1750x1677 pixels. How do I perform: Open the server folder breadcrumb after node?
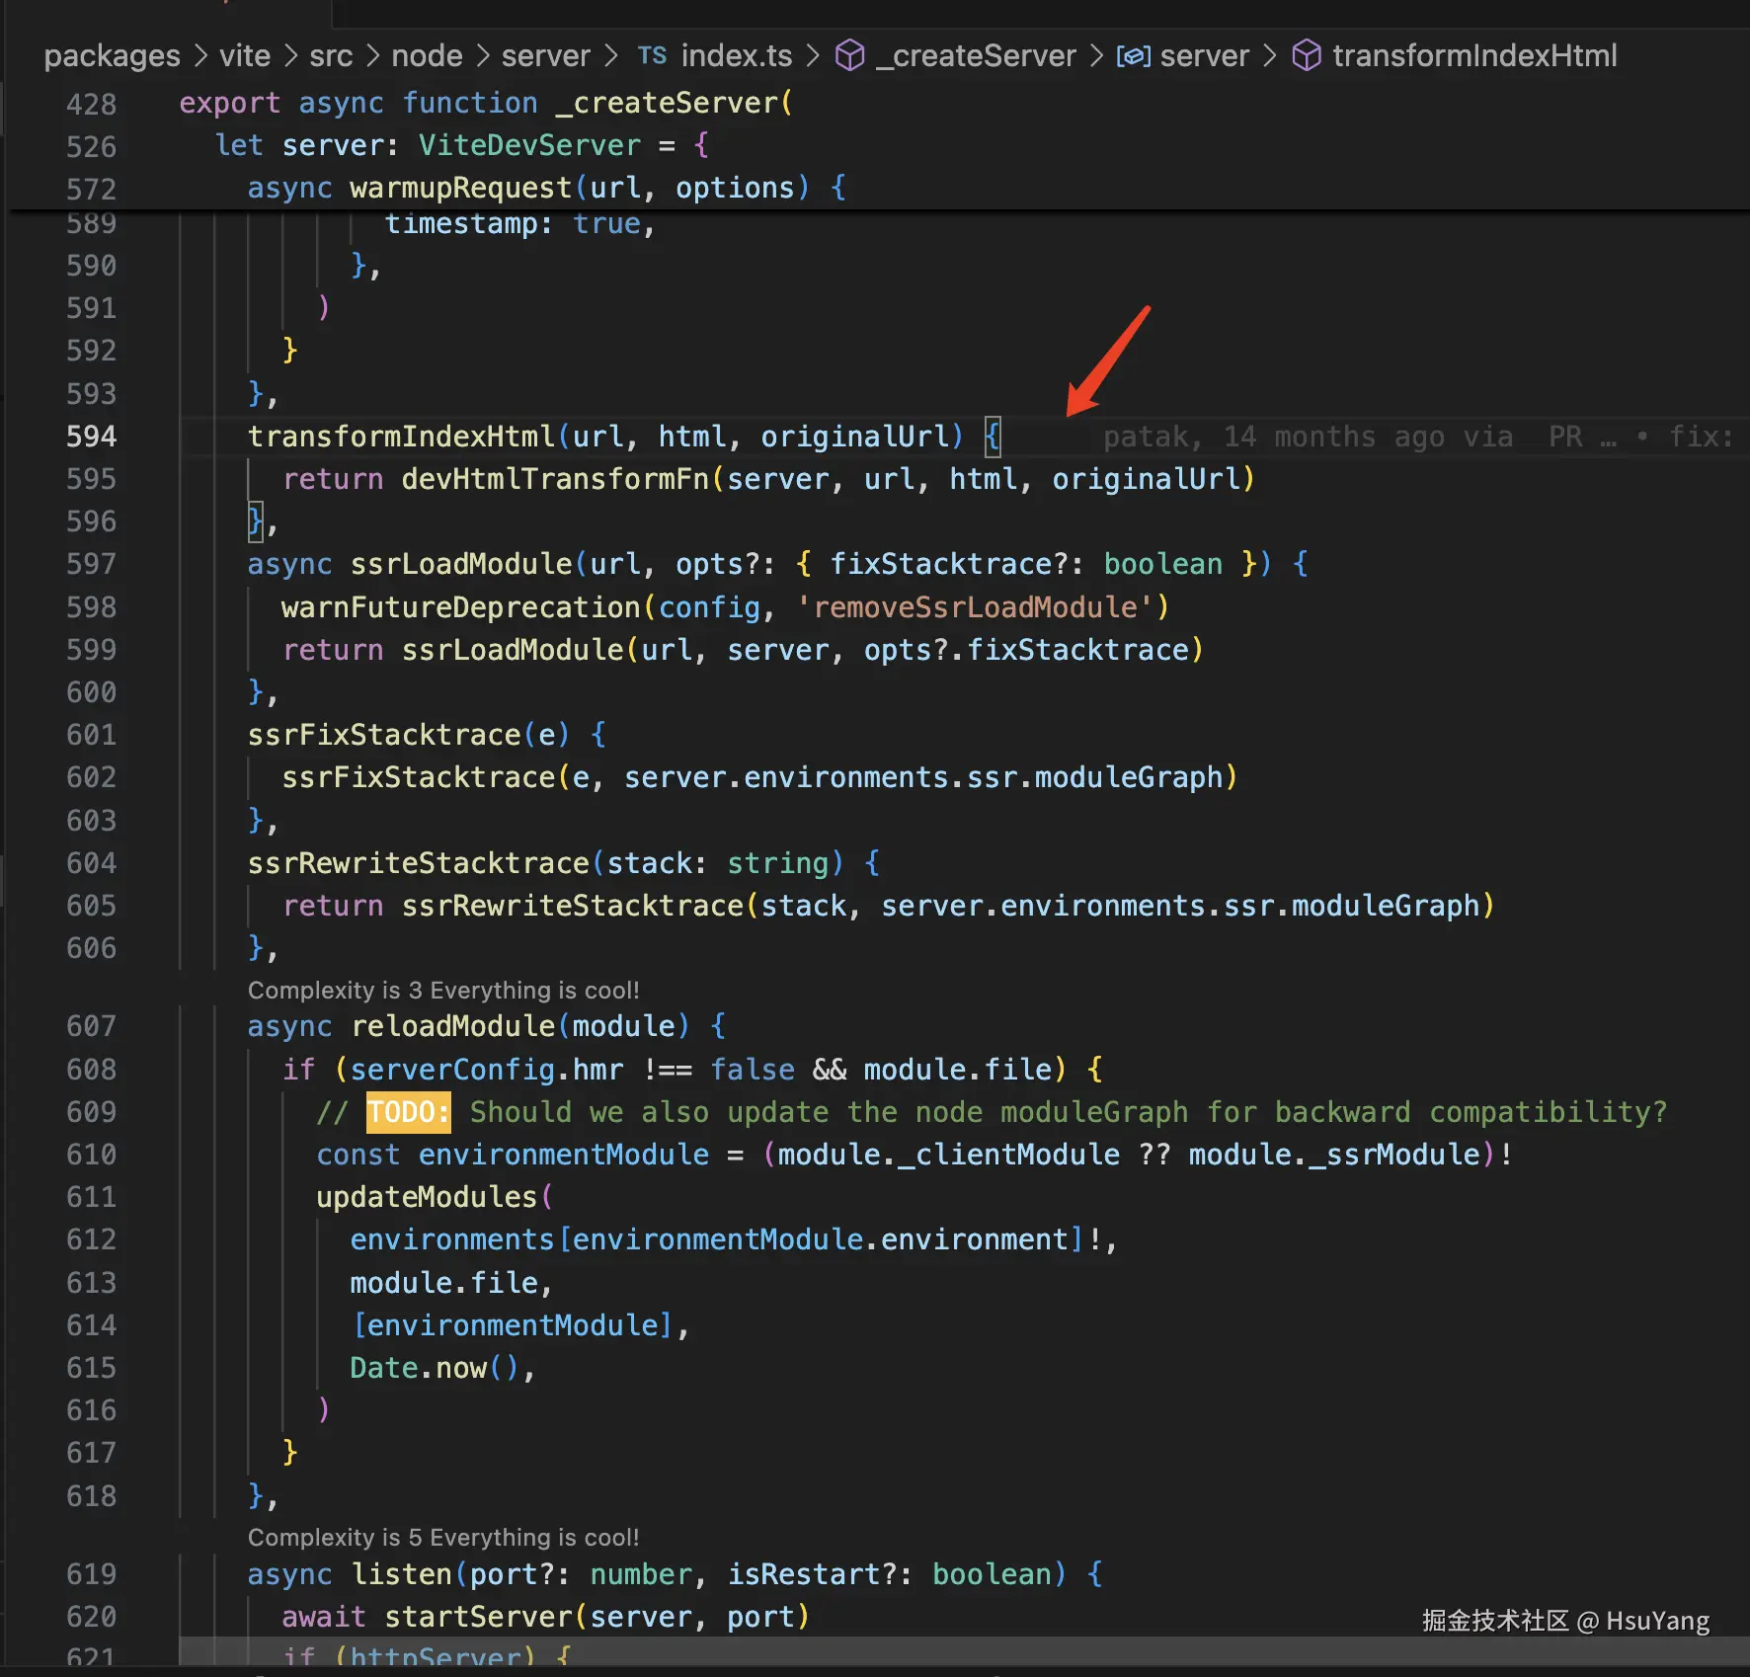point(546,55)
